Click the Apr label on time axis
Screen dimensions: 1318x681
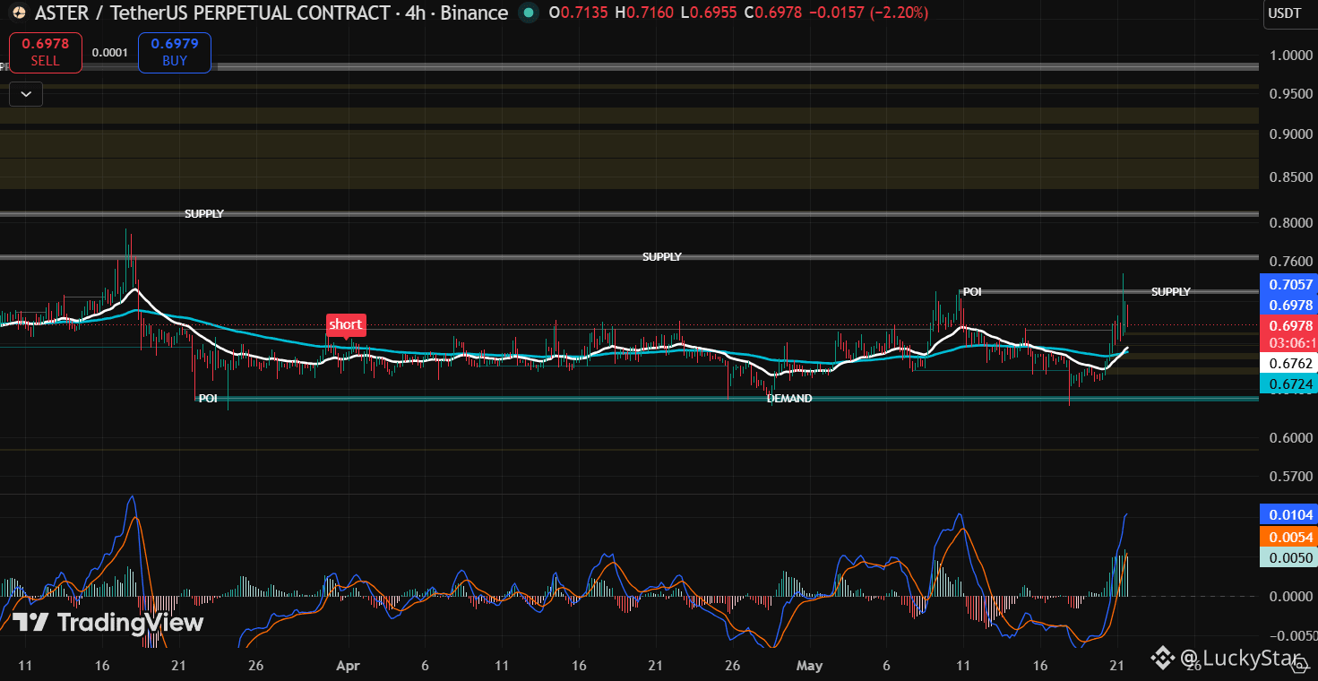coord(348,666)
